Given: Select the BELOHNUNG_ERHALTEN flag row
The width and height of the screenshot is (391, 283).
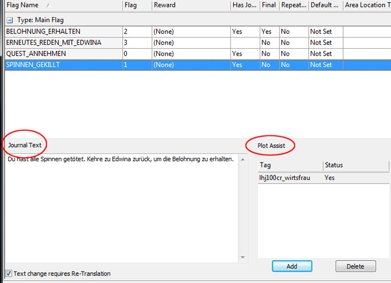Looking at the screenshot, I should (43, 32).
